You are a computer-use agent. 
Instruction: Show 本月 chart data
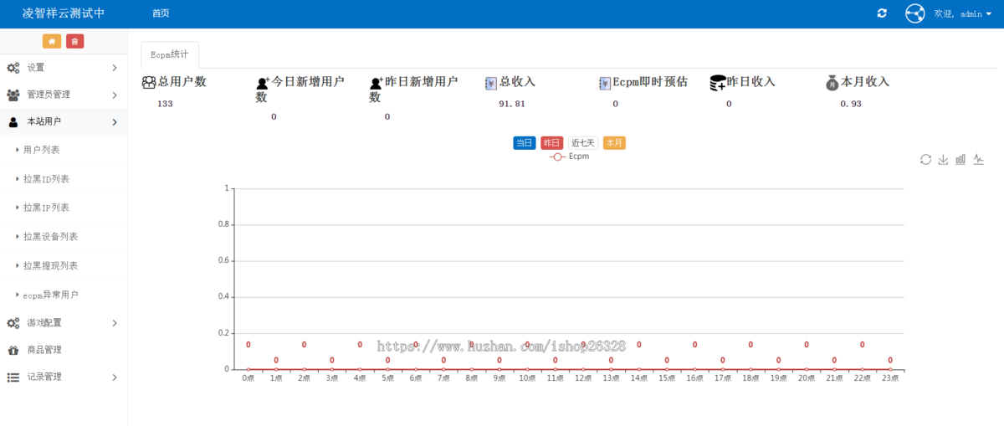point(614,143)
